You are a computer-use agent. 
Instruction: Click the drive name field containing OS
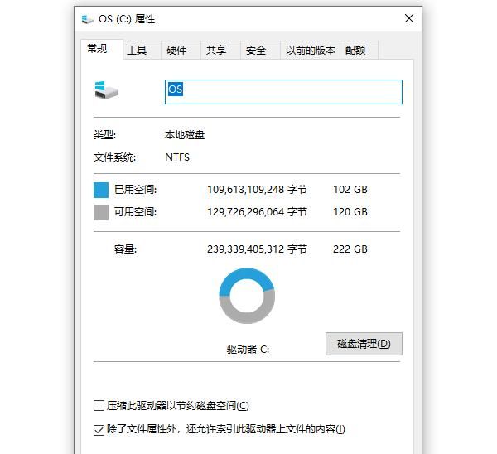pyautogui.click(x=283, y=92)
